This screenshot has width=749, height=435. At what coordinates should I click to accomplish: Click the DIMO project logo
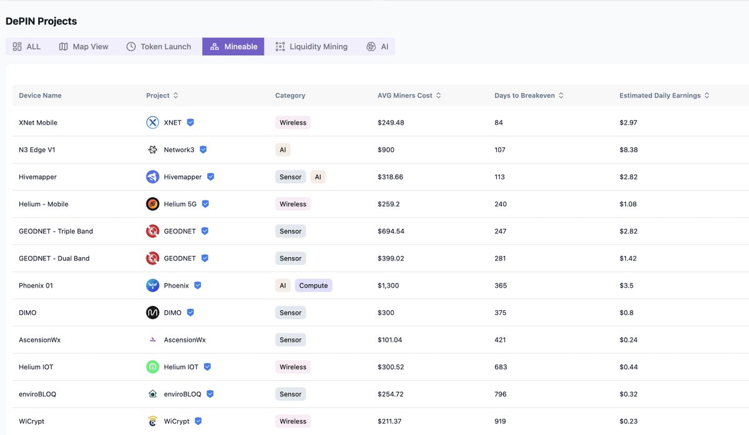(x=152, y=313)
